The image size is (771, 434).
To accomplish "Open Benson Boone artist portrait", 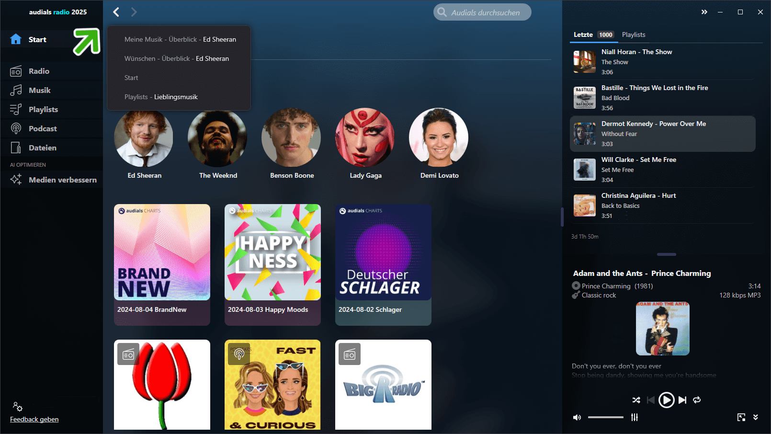I will pos(291,137).
